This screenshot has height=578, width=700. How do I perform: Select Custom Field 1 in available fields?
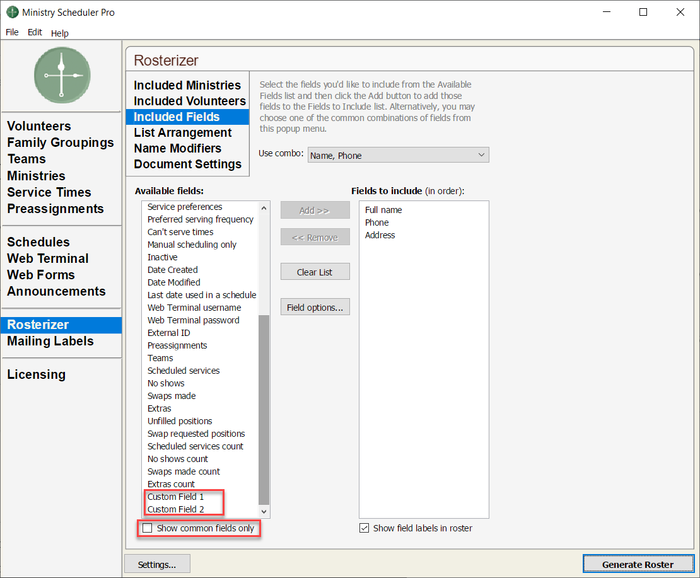point(176,497)
